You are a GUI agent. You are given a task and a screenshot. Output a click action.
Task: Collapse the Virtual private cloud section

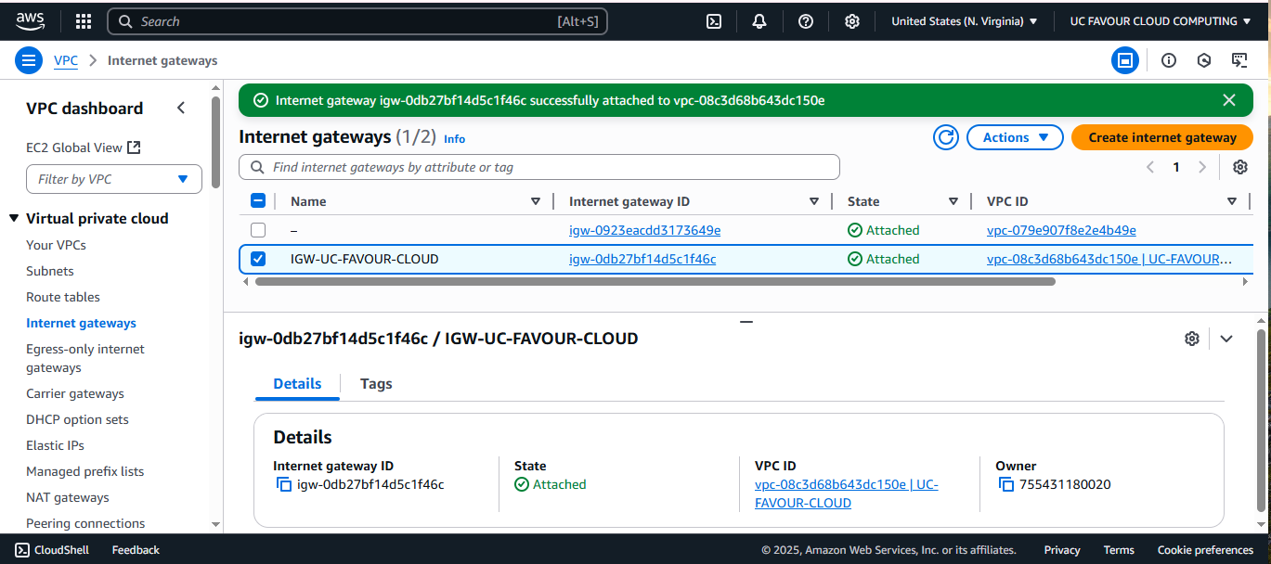14,219
